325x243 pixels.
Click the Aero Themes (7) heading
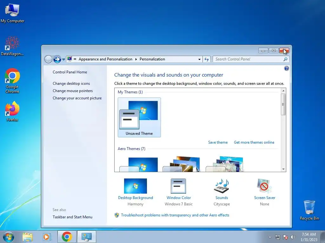131,149
